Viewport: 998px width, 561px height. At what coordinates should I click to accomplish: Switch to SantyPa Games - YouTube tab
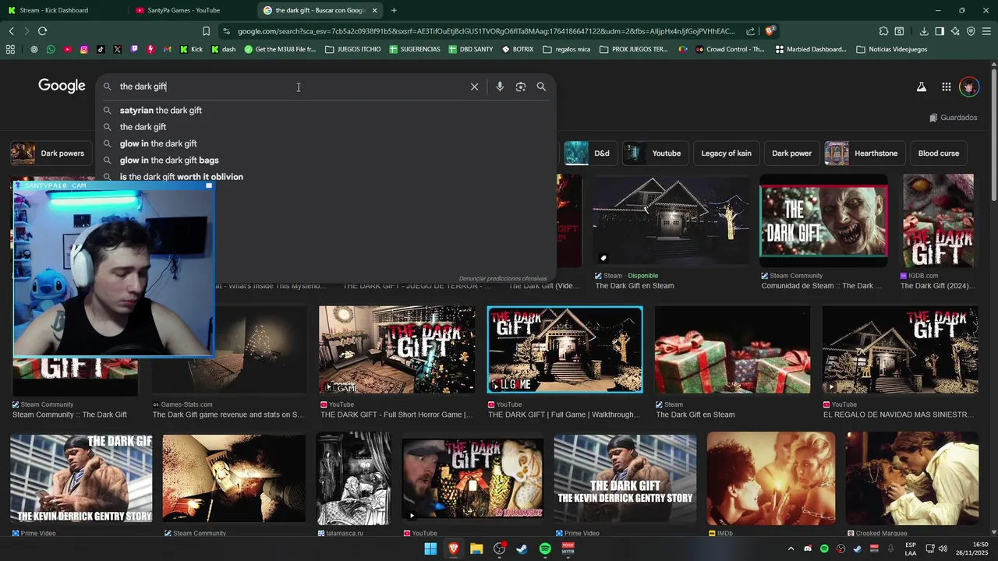click(187, 10)
